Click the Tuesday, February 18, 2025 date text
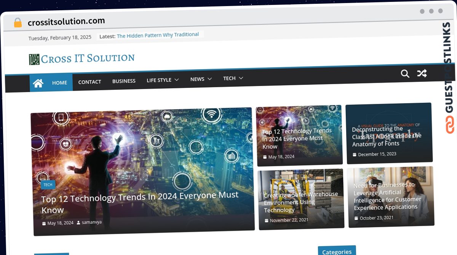457x255 pixels. (60, 38)
